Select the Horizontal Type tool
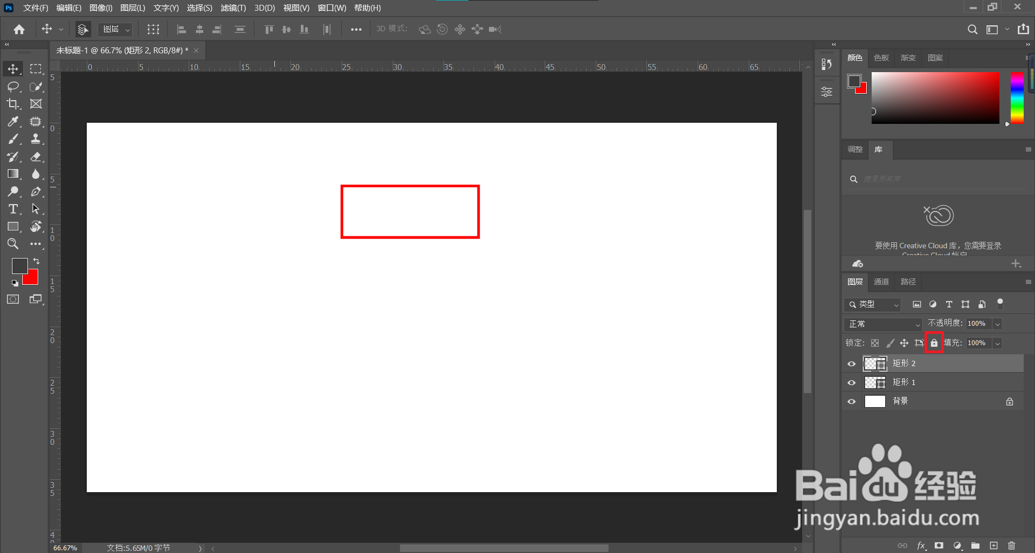This screenshot has height=553, width=1035. click(13, 209)
